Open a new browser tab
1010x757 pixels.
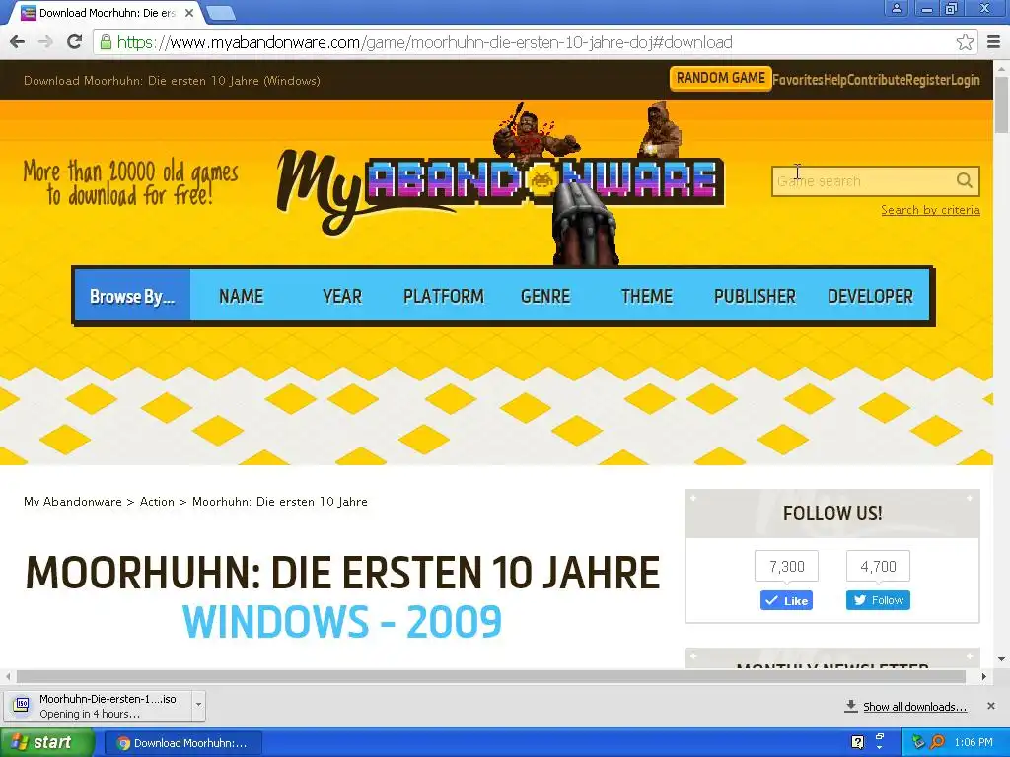220,12
